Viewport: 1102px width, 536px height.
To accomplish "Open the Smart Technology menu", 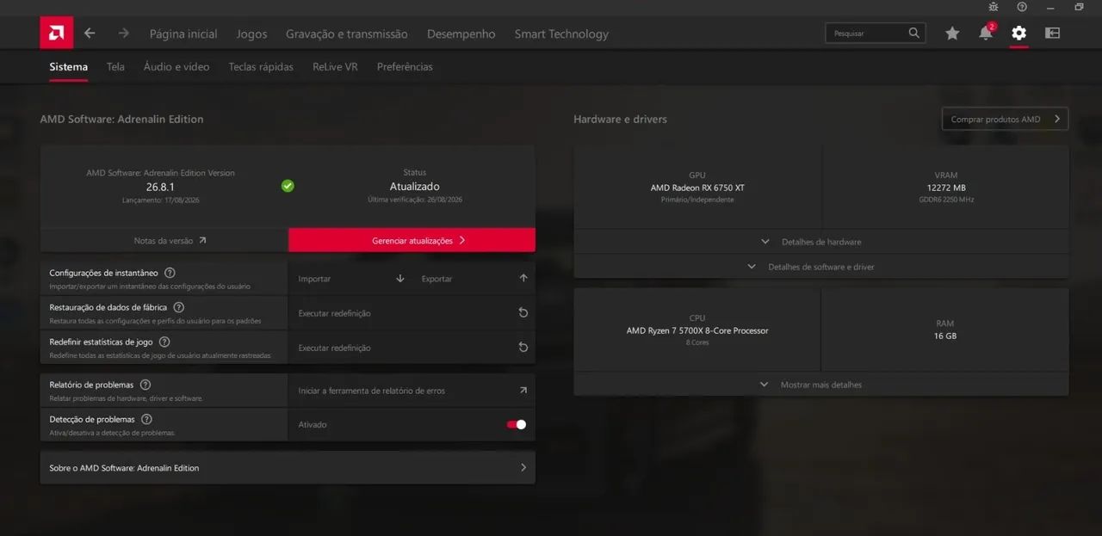I will tap(561, 34).
